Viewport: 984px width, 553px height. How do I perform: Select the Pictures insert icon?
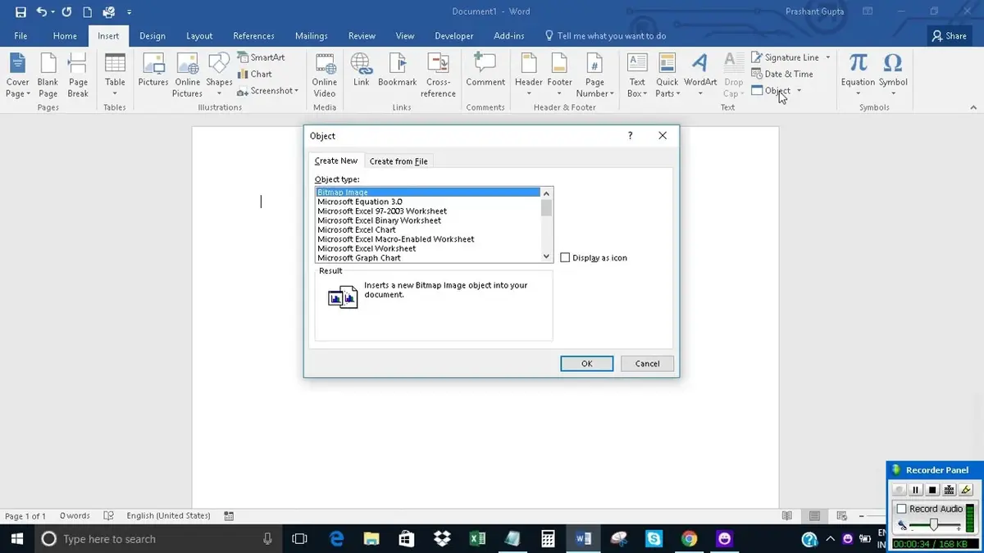[x=153, y=74]
